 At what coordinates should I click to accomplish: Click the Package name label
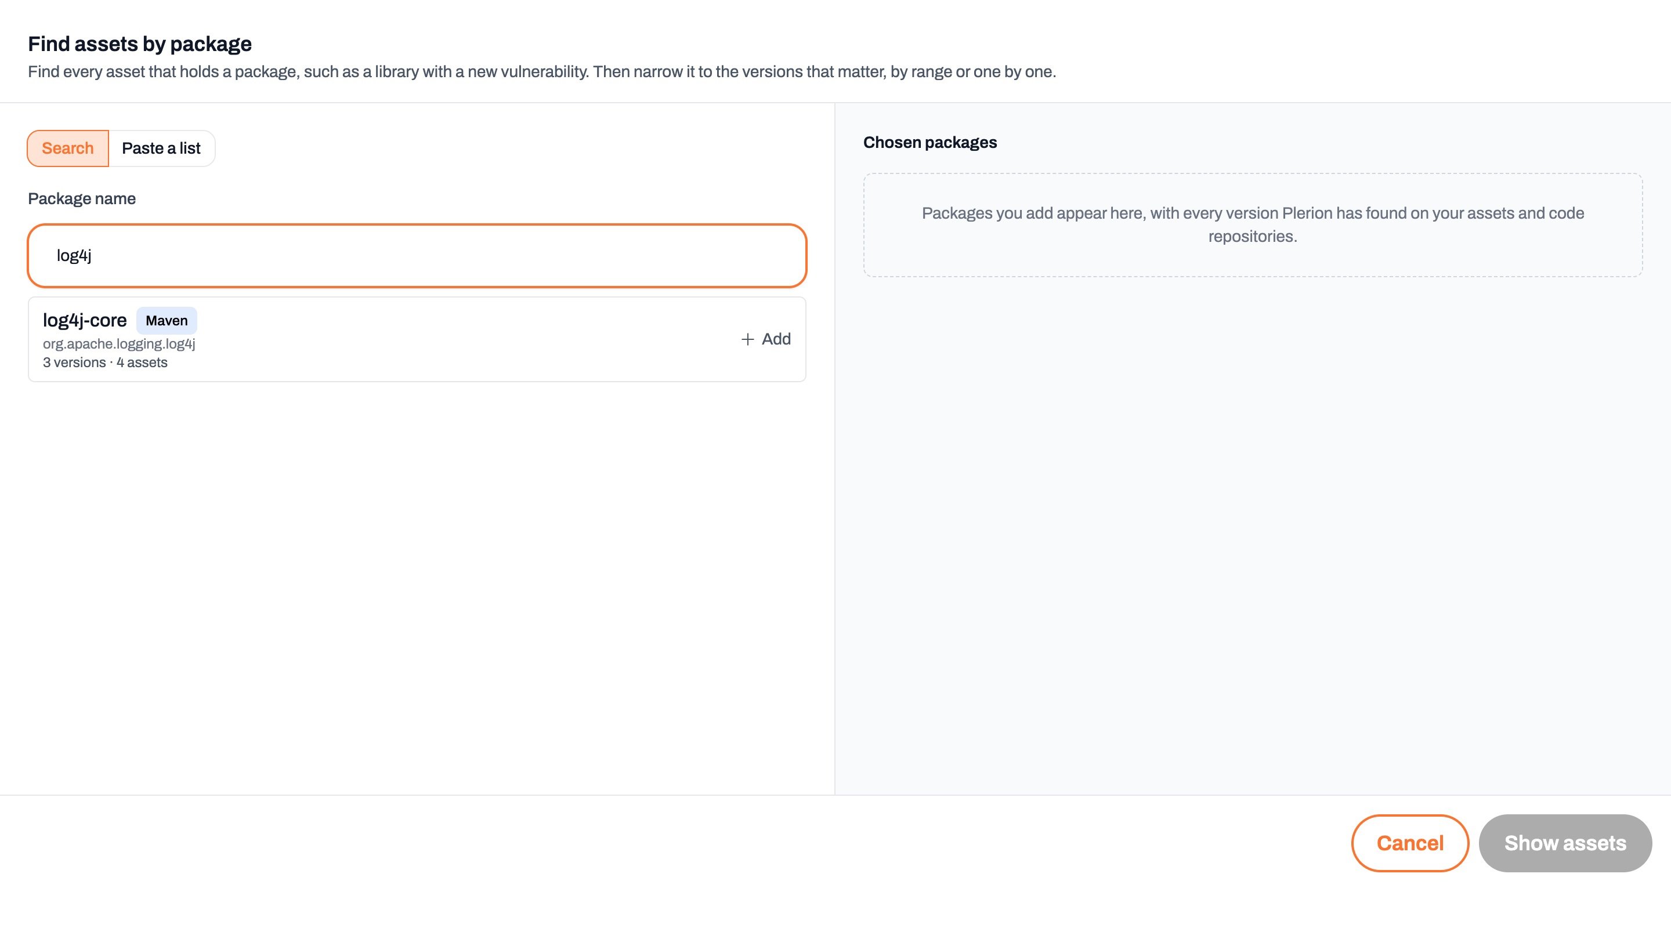(x=82, y=199)
